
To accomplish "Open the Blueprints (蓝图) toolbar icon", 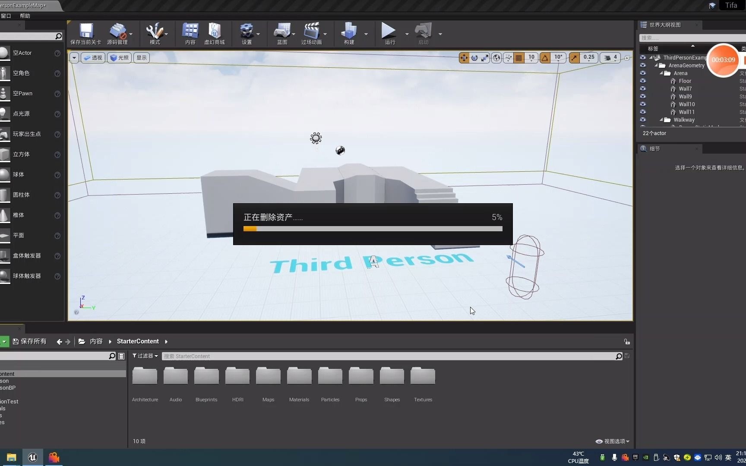I will (282, 34).
